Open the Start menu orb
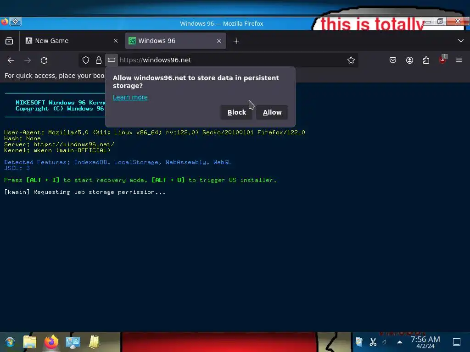Screen dimensions: 470x352 point(10,342)
